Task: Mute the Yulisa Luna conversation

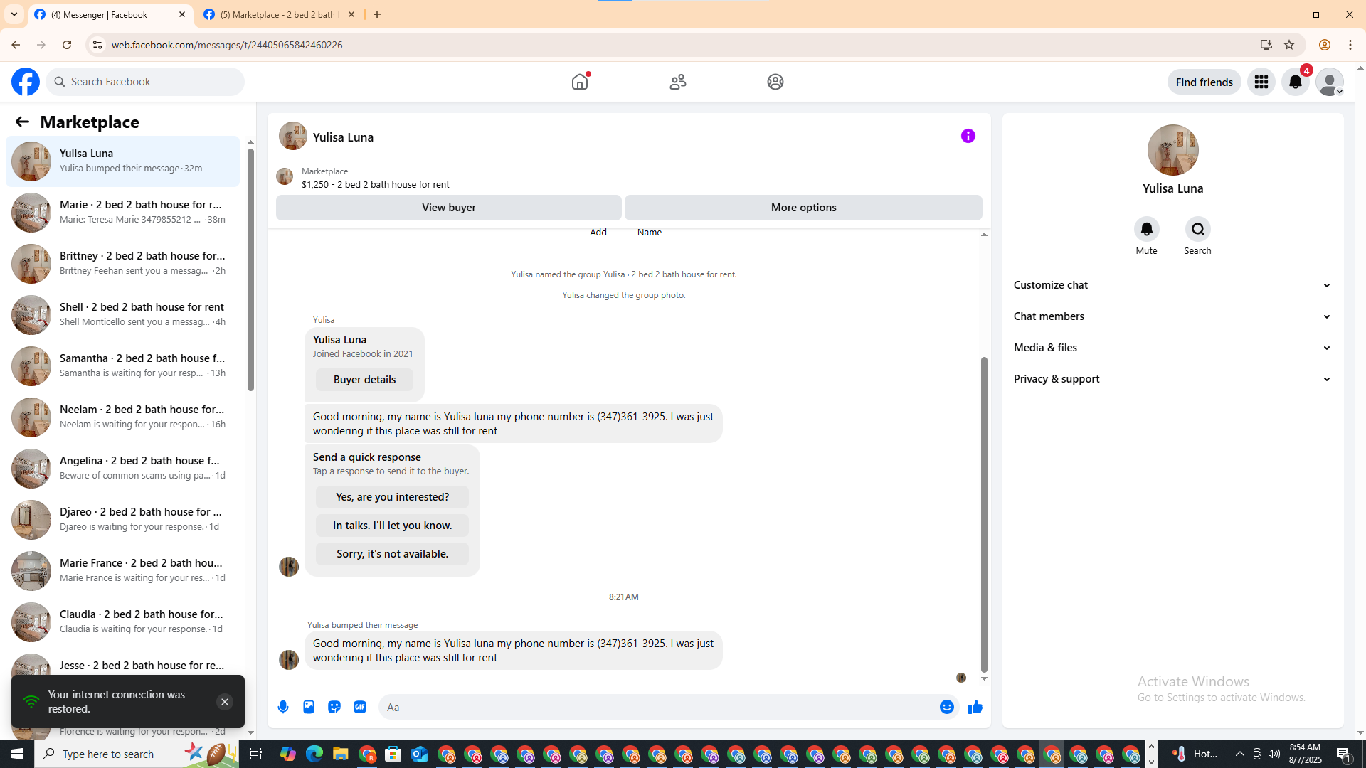Action: [x=1147, y=229]
